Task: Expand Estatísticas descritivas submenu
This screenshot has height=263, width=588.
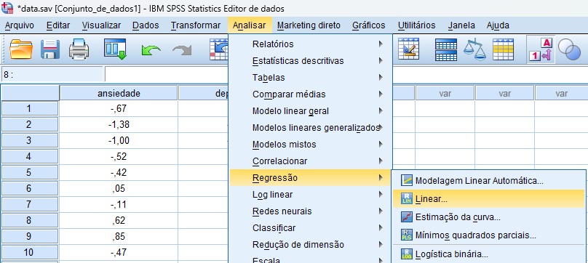Action: point(310,61)
